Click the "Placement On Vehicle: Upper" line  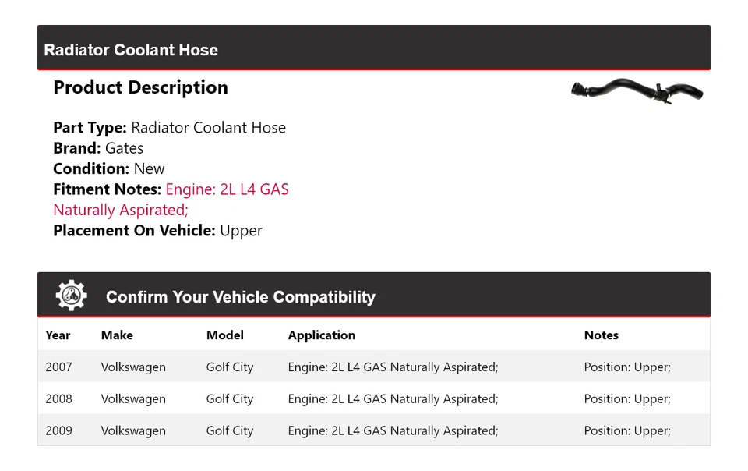pos(157,231)
